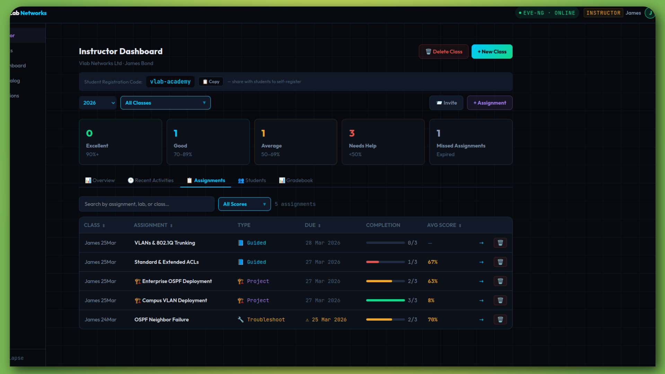
Task: Click the warning icon beside 25 Mar 2026
Action: tap(307, 320)
